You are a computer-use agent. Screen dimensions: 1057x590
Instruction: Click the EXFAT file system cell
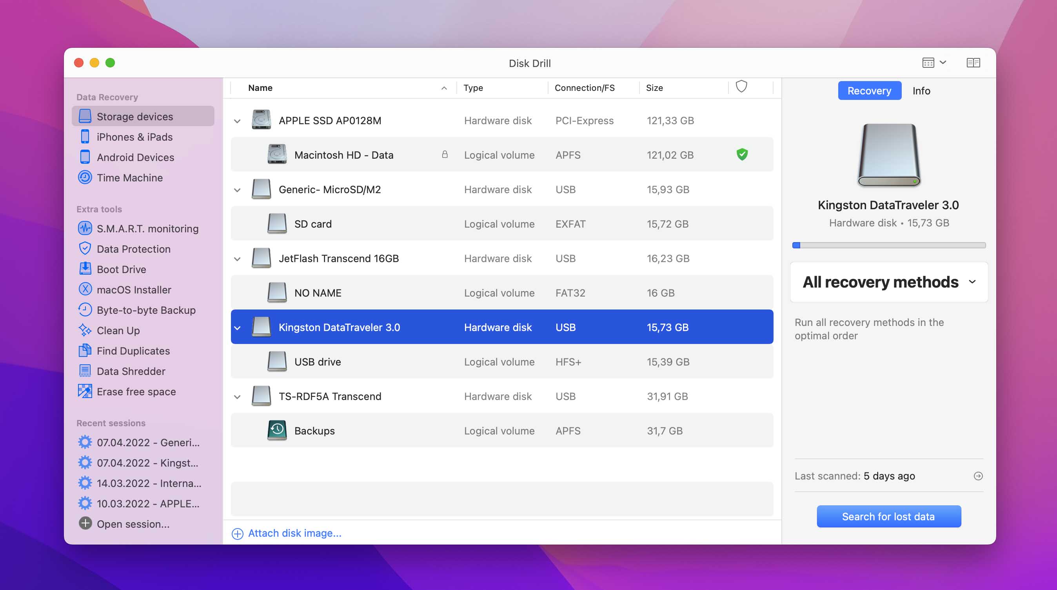[x=570, y=224]
